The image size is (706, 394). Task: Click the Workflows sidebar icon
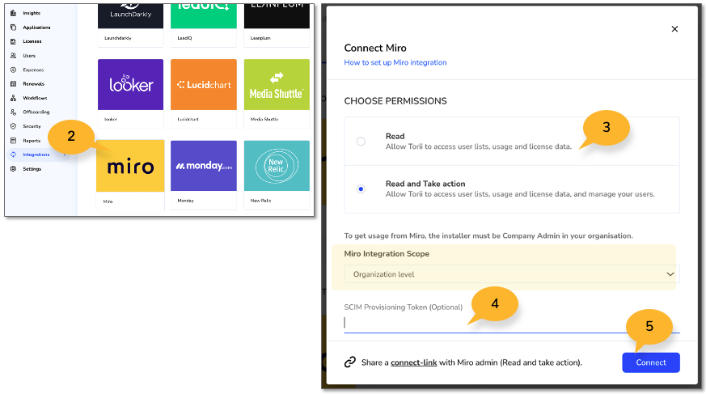click(x=13, y=98)
